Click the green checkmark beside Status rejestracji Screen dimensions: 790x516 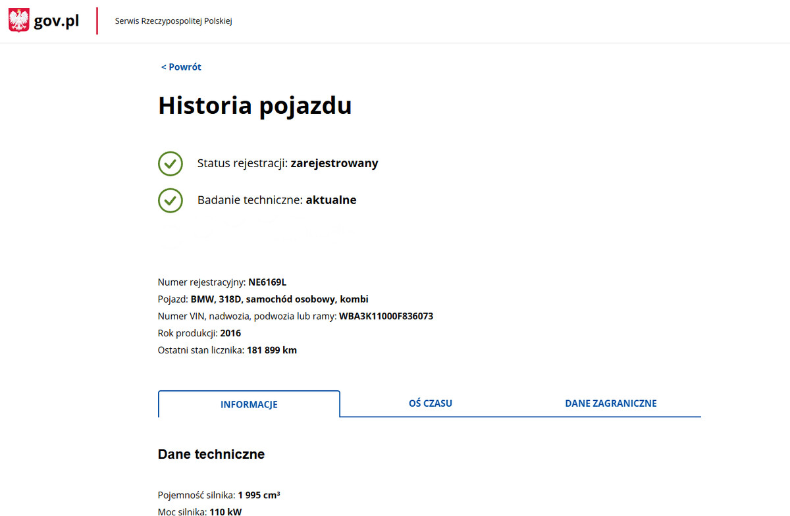[171, 164]
